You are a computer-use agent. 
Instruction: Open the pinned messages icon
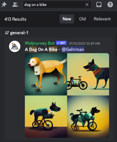click(x=4, y=5)
